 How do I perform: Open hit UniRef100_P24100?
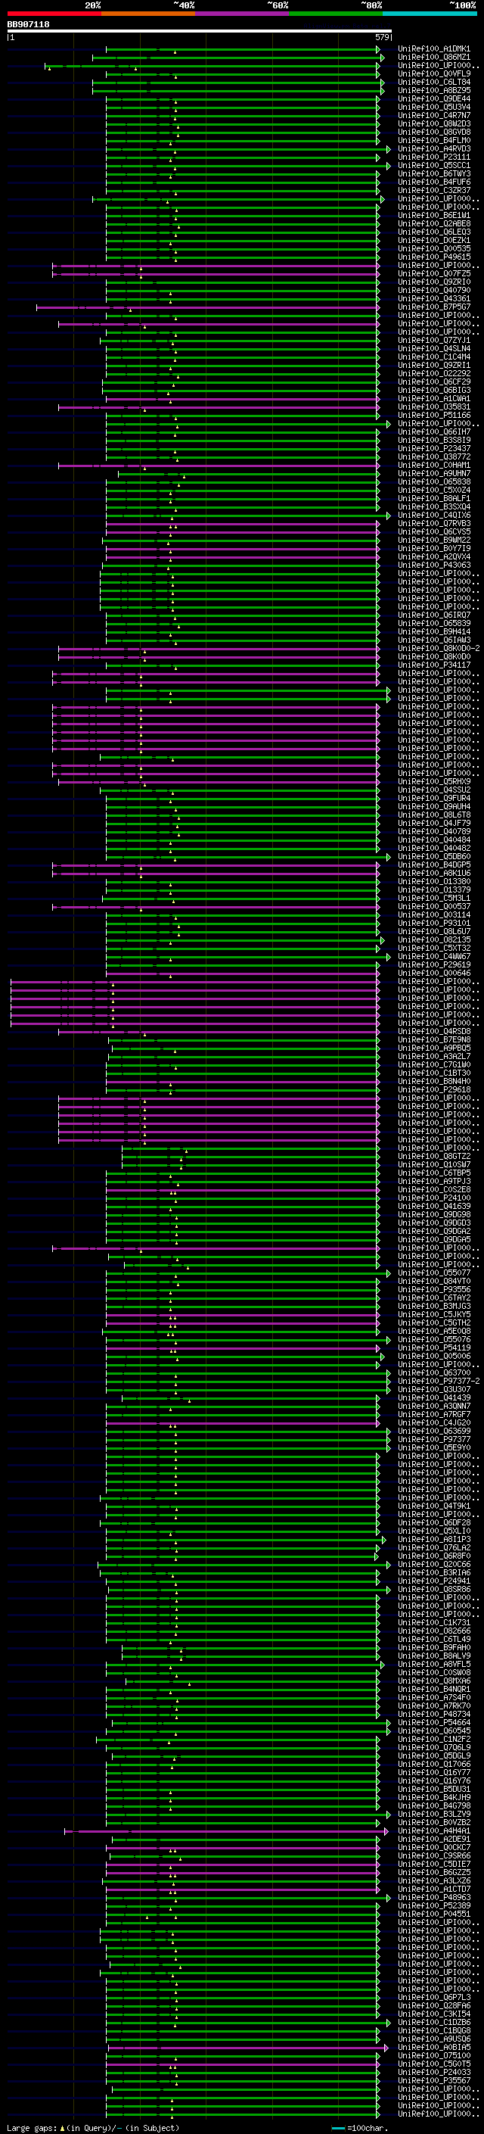(434, 1198)
